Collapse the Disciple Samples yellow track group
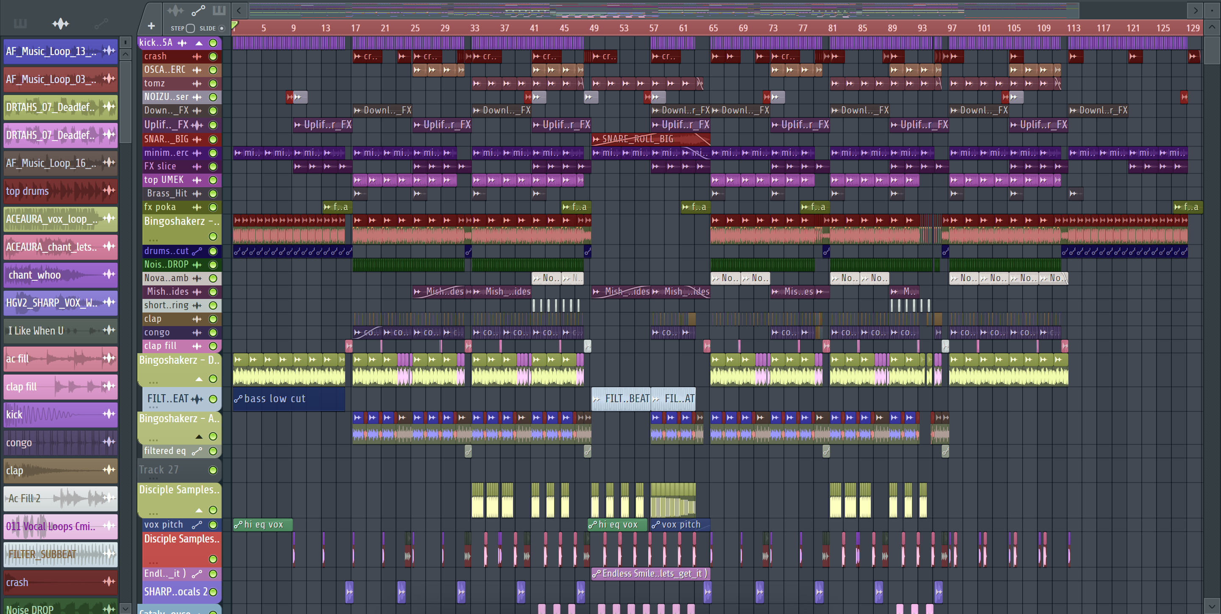The image size is (1221, 614). pos(199,510)
